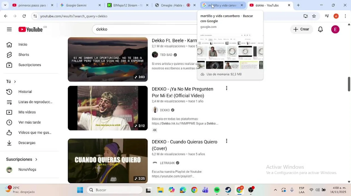
Task: Open title DEKKO - ¡Ya No Me Pregunten
Action: [x=182, y=92]
